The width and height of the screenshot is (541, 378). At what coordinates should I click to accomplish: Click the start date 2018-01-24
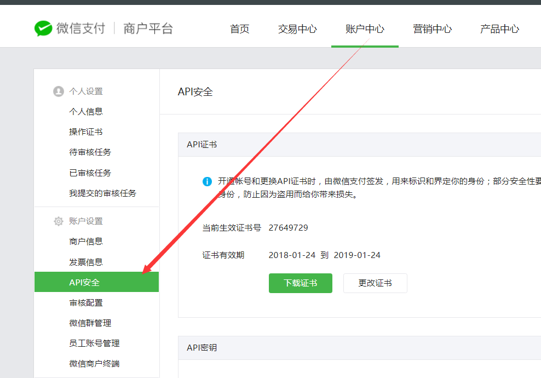click(x=292, y=255)
